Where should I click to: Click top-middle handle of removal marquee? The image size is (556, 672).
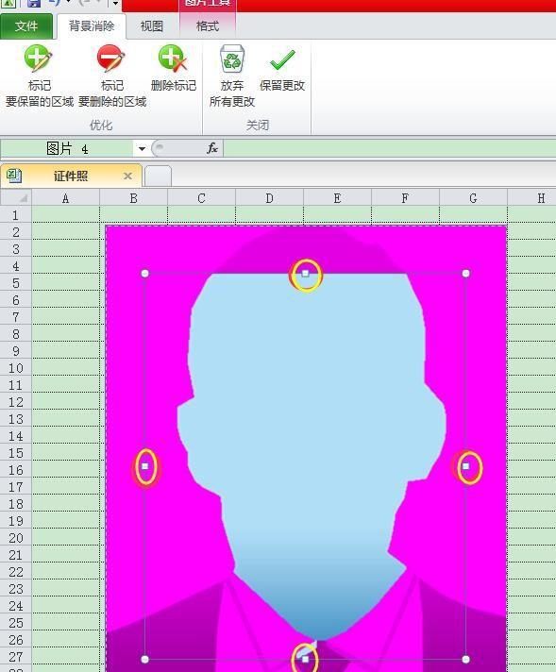[305, 274]
